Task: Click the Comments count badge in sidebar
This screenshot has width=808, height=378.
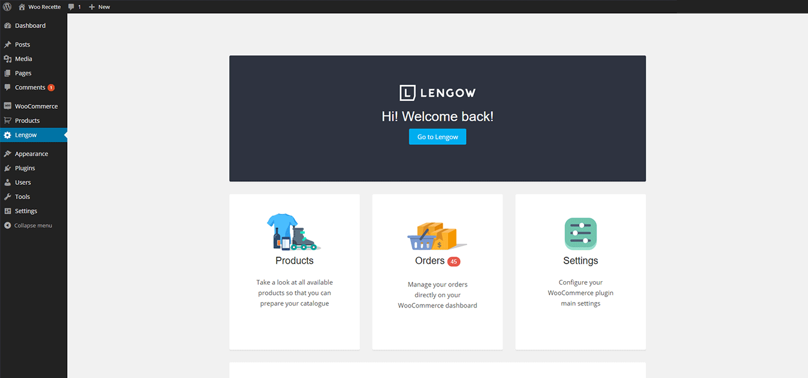Action: 51,87
